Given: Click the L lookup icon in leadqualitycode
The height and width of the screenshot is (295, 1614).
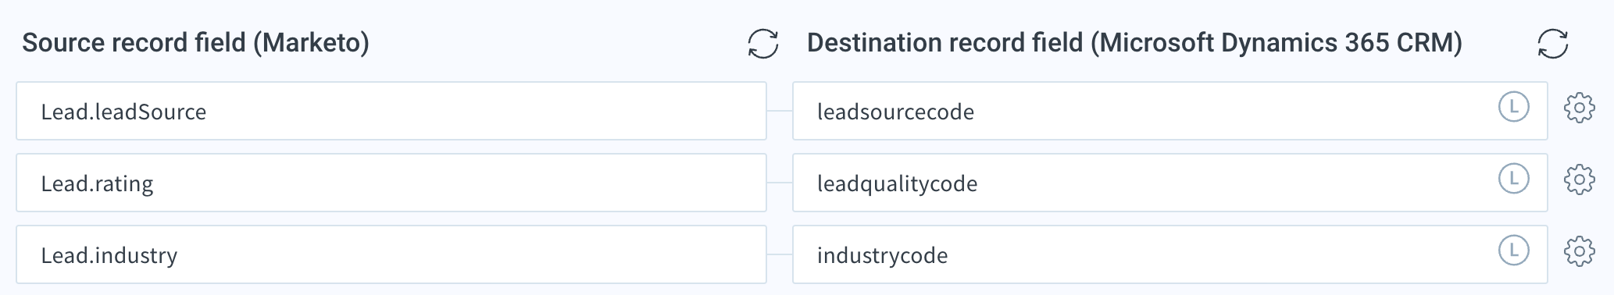Looking at the screenshot, I should 1513,179.
